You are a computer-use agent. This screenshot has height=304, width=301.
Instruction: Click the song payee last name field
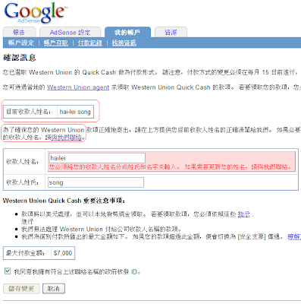pos(96,182)
